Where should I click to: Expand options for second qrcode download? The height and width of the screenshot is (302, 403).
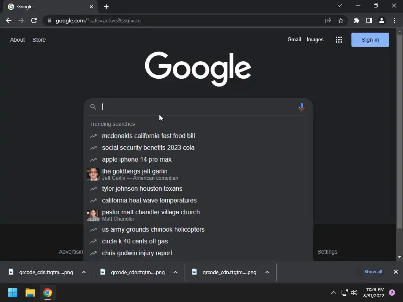point(176,272)
